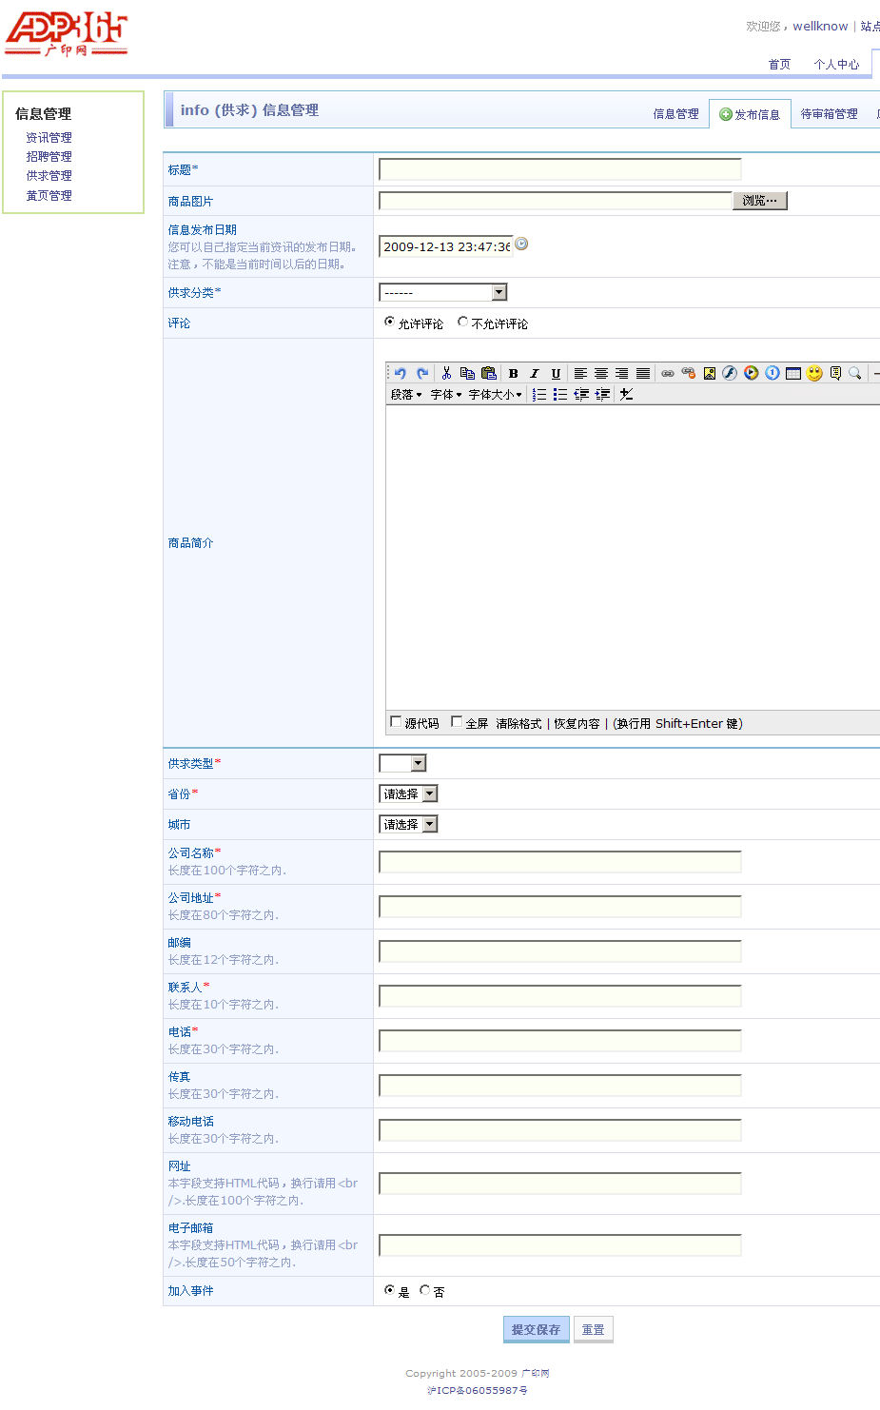Open the 供求分类 dropdown

pos(443,292)
